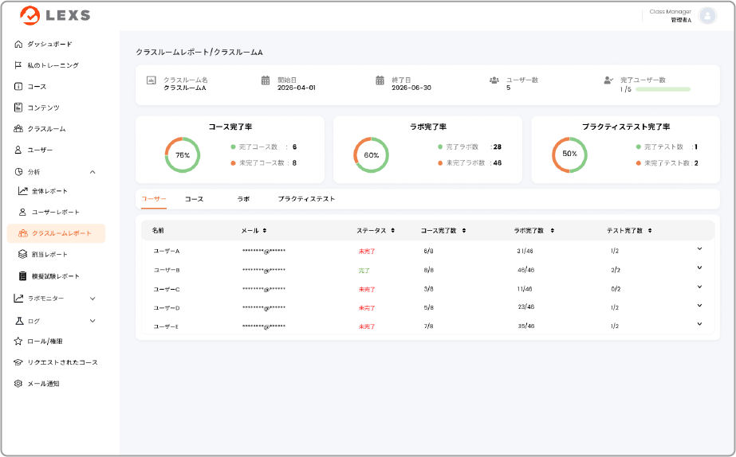Go to ダッシュボード page link
Image resolution: width=736 pixels, height=457 pixels.
point(49,44)
